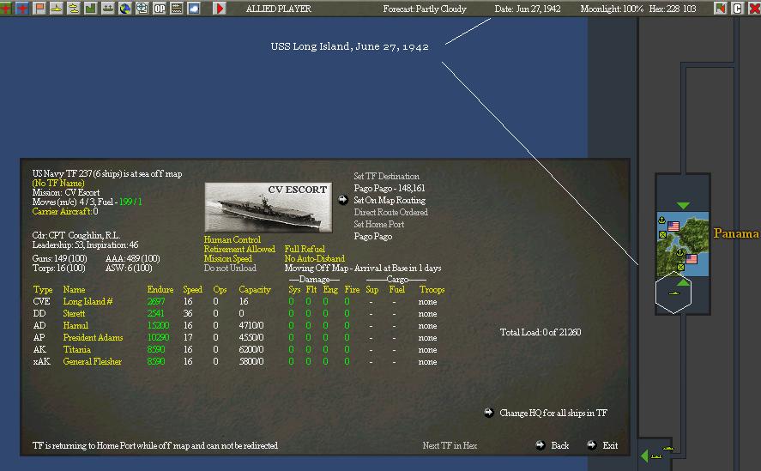
Task: Click the arrow beside Set On Map Routing
Action: 343,200
